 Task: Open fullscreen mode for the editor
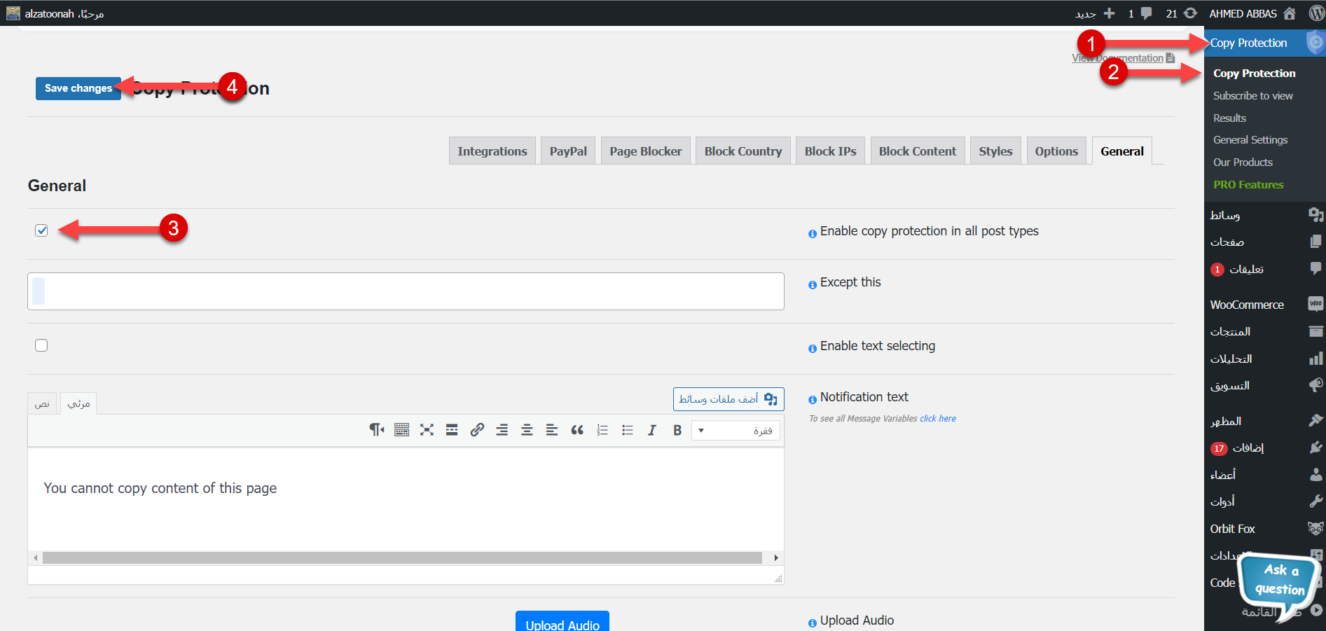pos(427,430)
